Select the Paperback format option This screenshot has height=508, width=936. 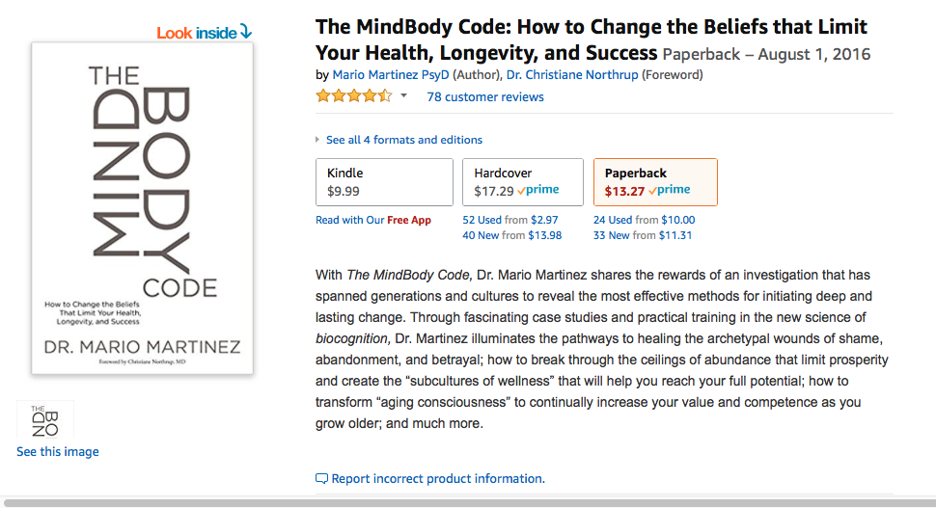point(654,182)
